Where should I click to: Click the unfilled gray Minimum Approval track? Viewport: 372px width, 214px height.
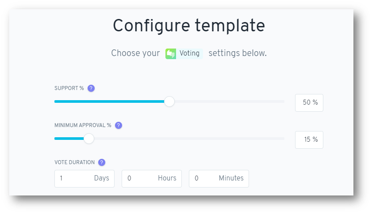(x=189, y=139)
